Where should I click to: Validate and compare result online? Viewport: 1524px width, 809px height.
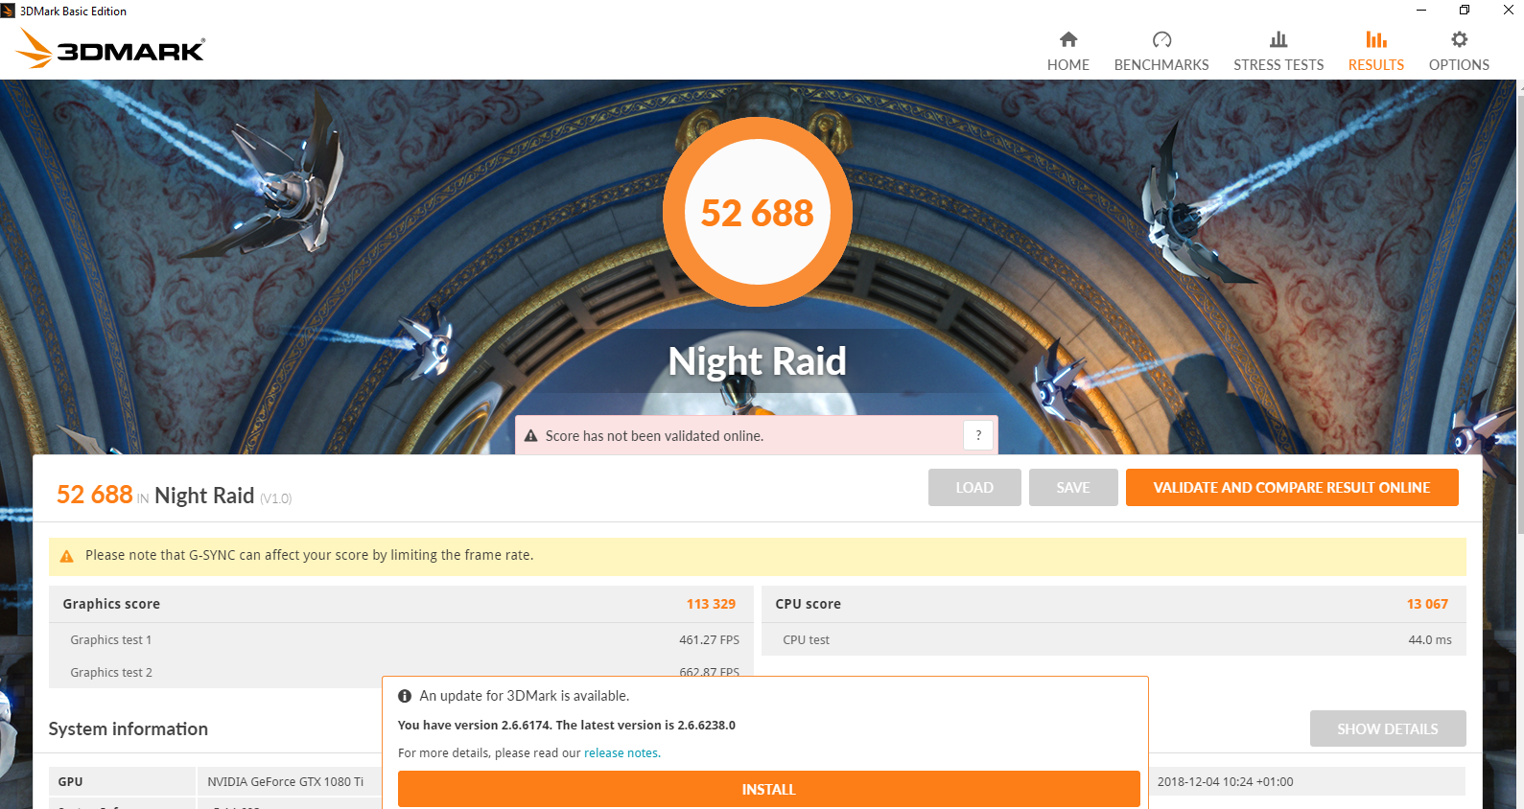point(1292,487)
